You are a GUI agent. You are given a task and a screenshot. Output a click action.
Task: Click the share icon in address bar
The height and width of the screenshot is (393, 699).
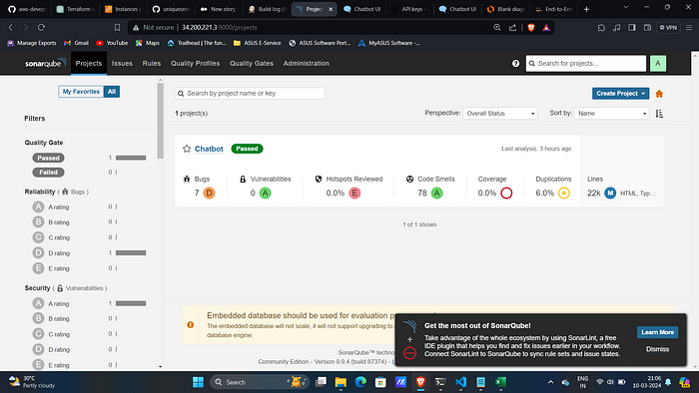tap(512, 27)
